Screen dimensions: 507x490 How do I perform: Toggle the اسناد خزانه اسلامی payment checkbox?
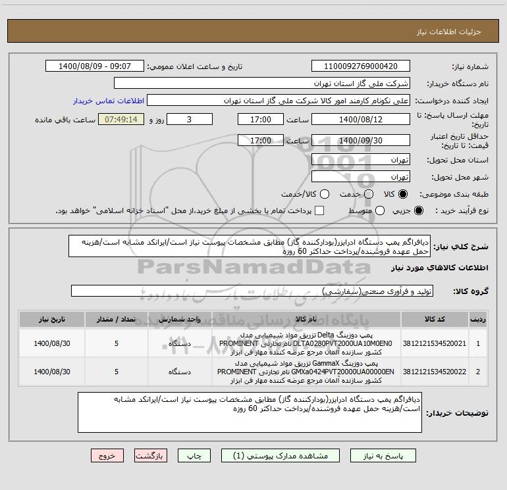[319, 211]
